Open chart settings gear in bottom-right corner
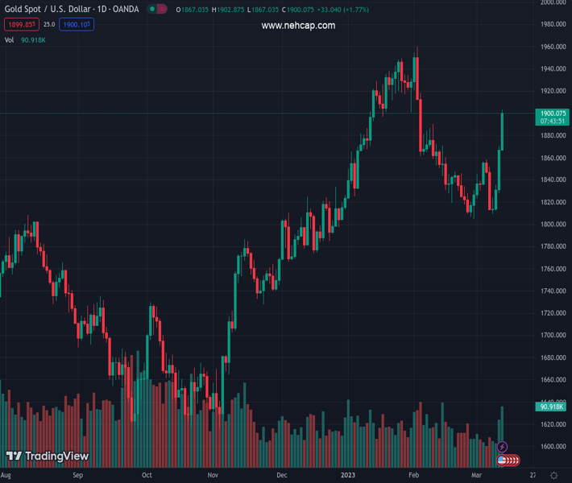The width and height of the screenshot is (572, 483). [x=553, y=476]
